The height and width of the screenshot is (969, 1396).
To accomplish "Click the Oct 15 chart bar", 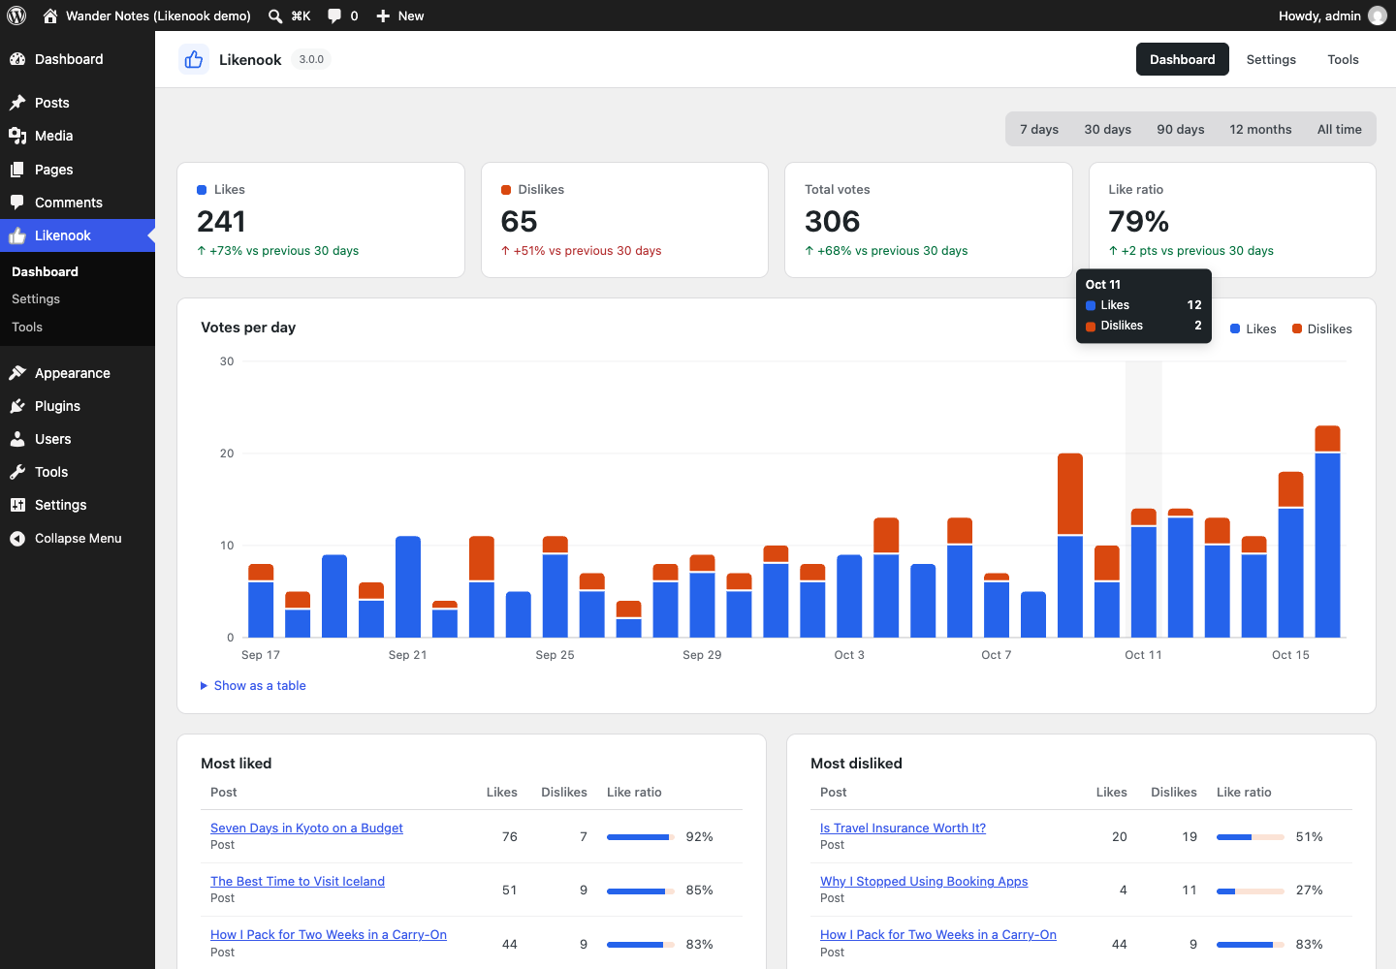I will click(1290, 554).
